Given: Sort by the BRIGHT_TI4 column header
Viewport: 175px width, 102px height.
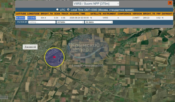Looking at the screenshot, I should tap(47, 14).
